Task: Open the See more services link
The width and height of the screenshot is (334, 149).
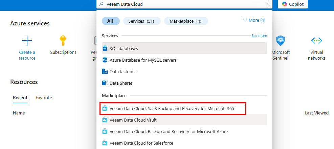Action: (x=259, y=36)
